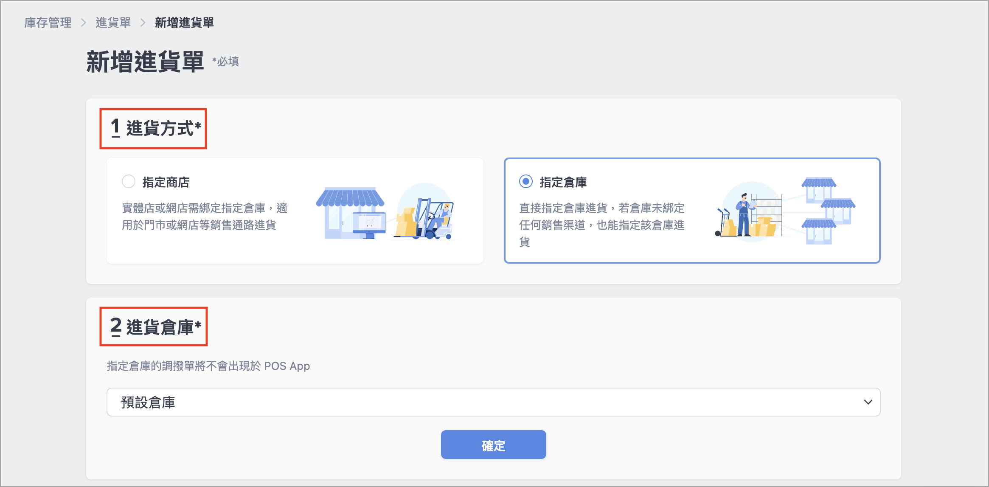Navigate to 進貨單 breadcrumb link

[113, 23]
